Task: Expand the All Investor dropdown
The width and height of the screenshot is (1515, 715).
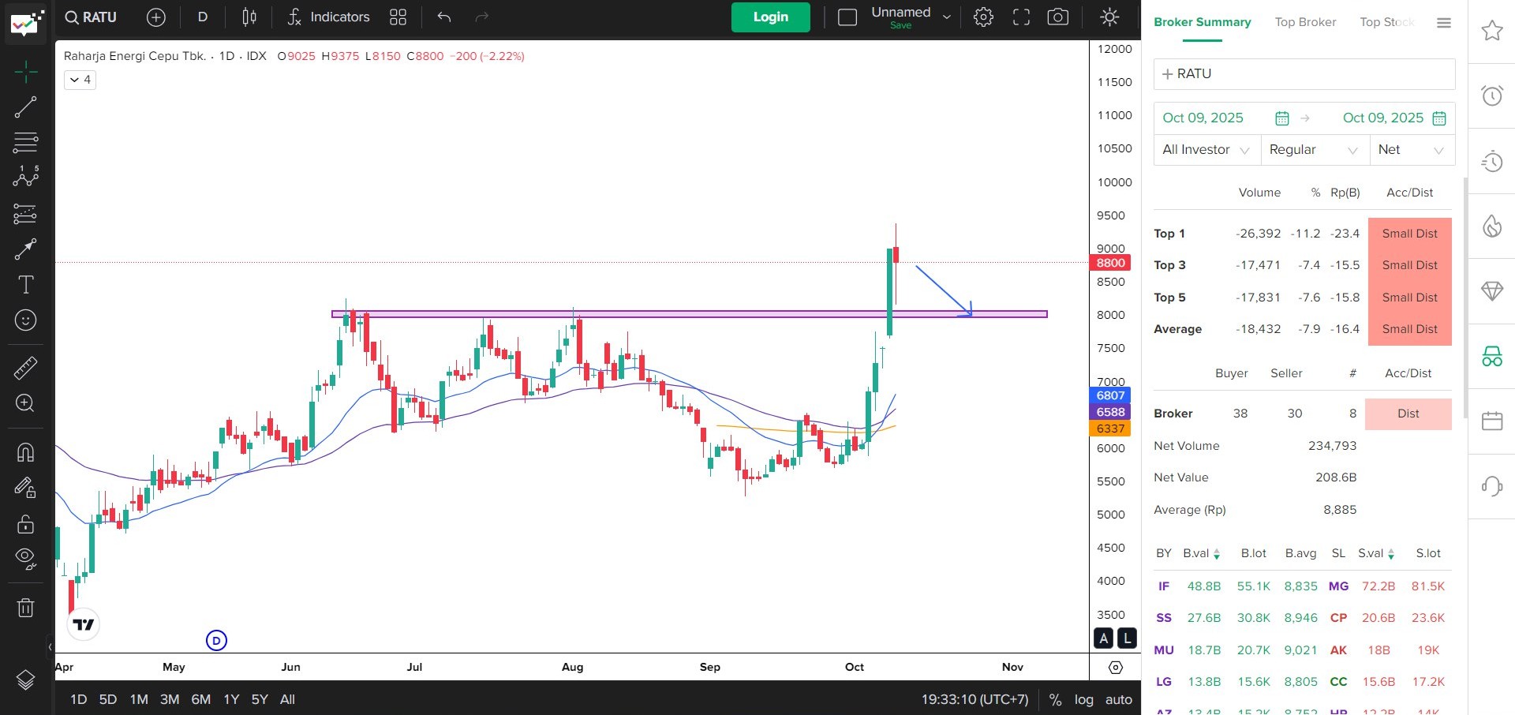Action: (1206, 150)
